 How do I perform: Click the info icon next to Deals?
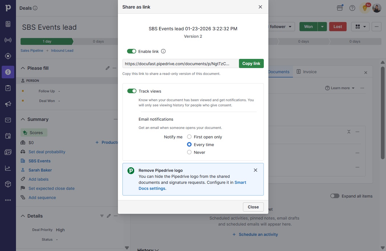point(35,8)
